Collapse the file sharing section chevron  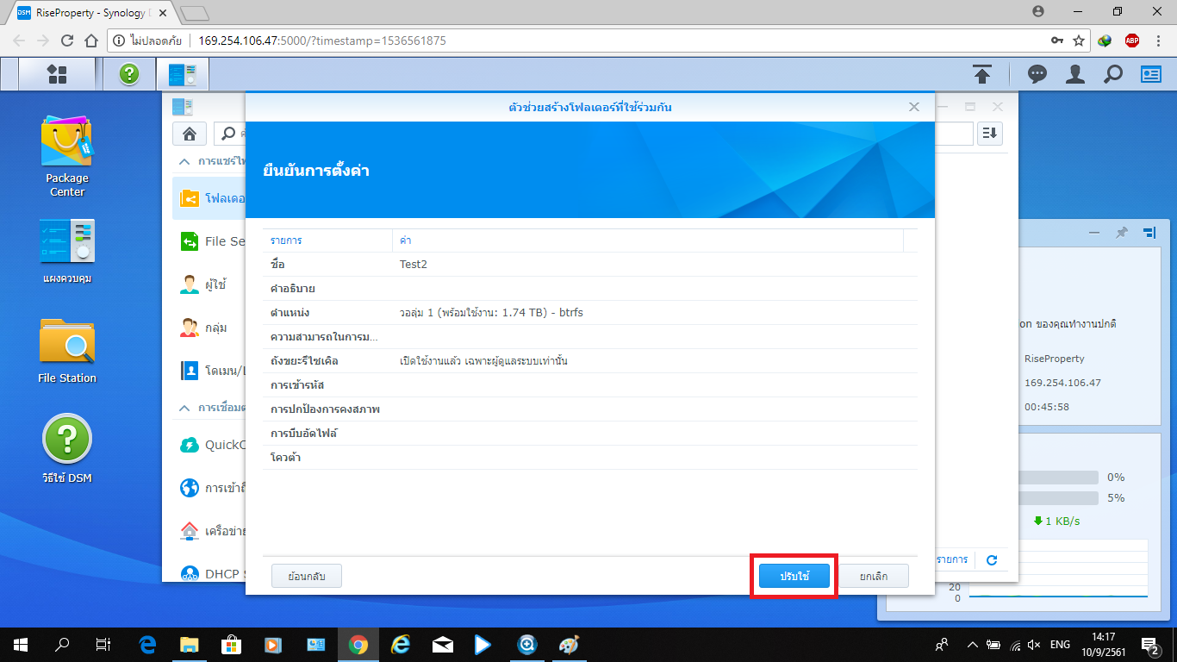(x=184, y=161)
